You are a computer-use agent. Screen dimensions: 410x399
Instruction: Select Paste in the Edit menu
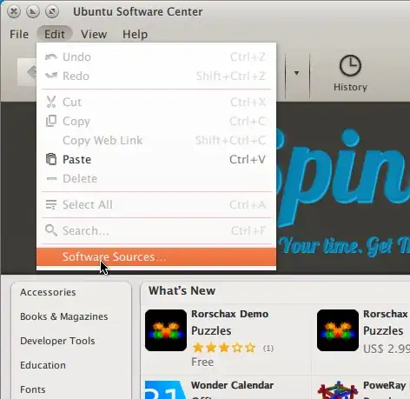click(156, 159)
